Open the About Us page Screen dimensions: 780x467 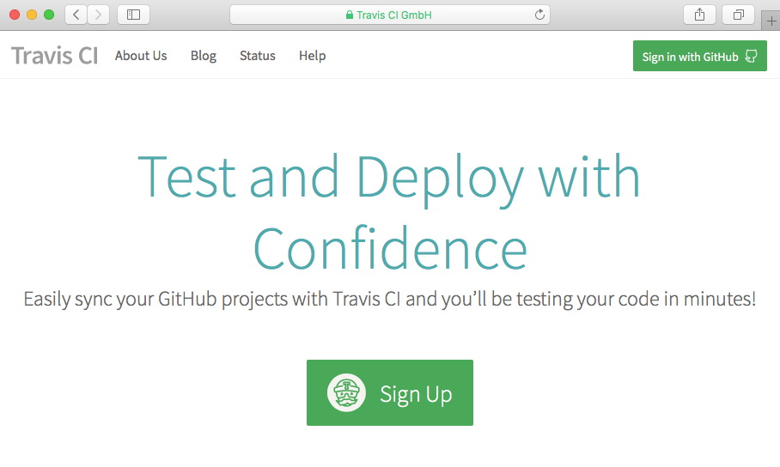click(141, 56)
